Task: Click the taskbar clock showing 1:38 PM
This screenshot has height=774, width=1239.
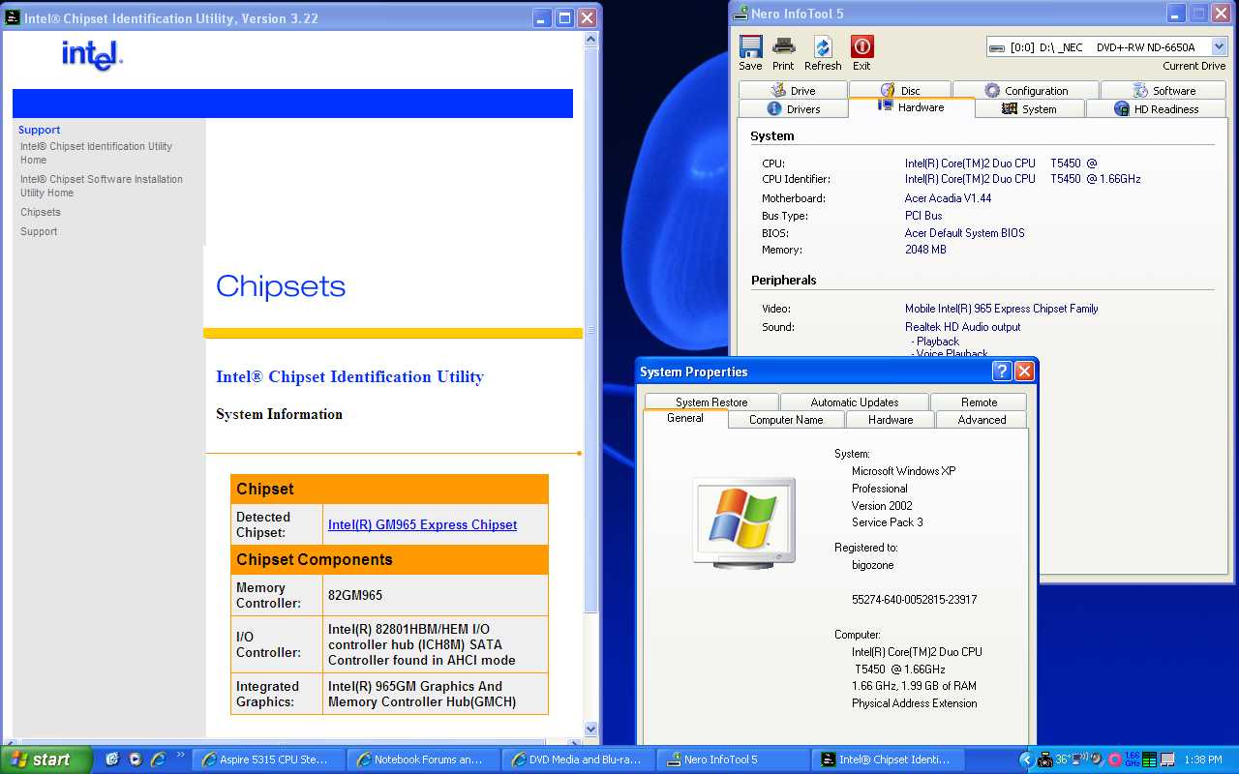Action: (1203, 759)
